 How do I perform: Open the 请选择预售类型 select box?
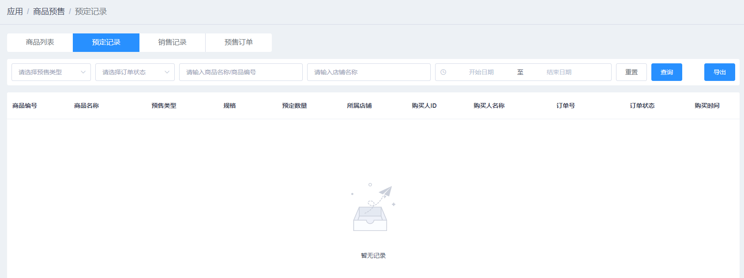46,72
